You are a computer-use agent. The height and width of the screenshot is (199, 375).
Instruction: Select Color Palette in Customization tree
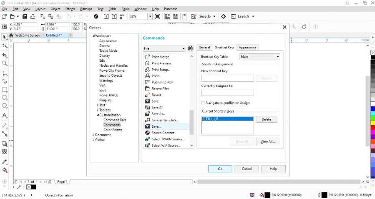pos(113,130)
